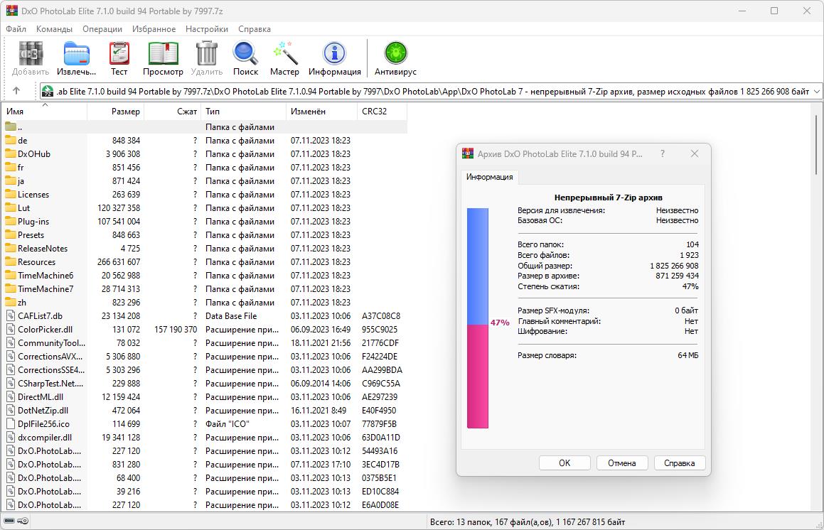
Task: Click the Информация info toolbar icon
Action: click(x=334, y=53)
